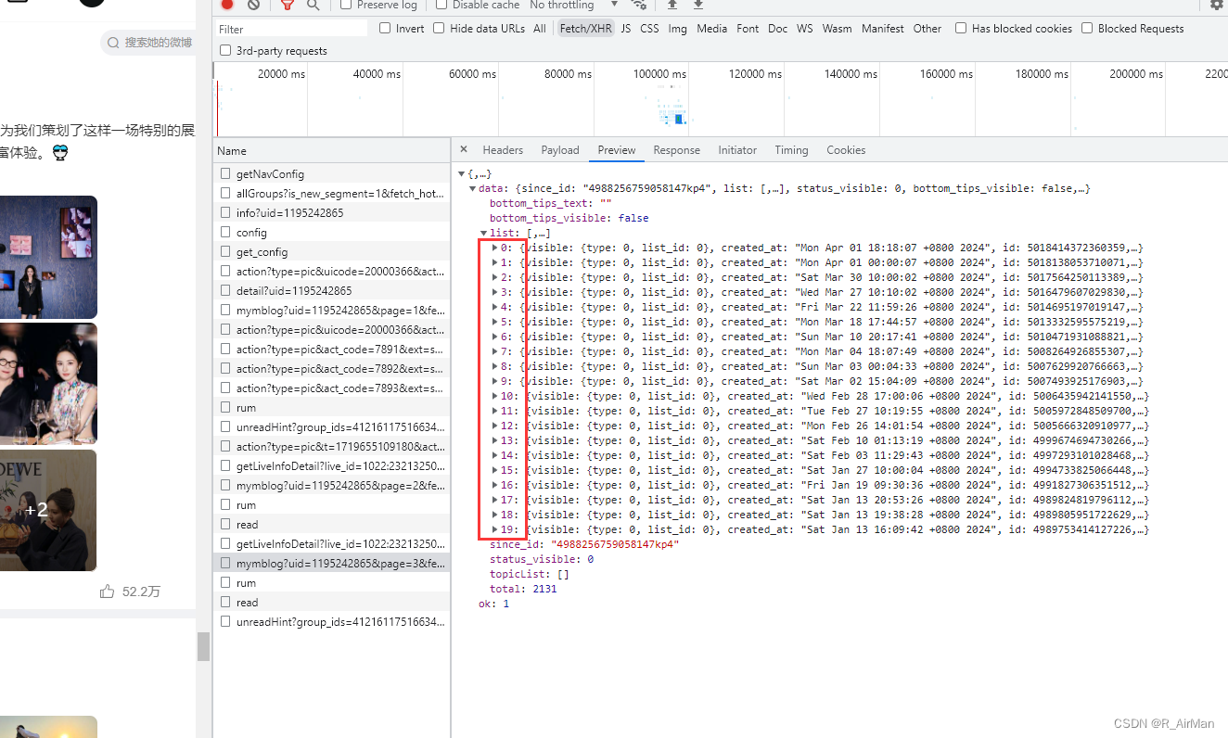This screenshot has width=1228, height=738.
Task: Click the Weibo search box
Action: [x=148, y=43]
